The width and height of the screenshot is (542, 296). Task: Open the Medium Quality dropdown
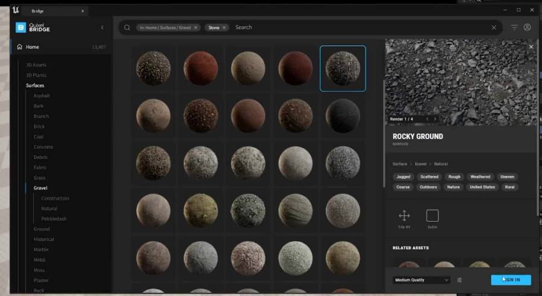point(422,280)
